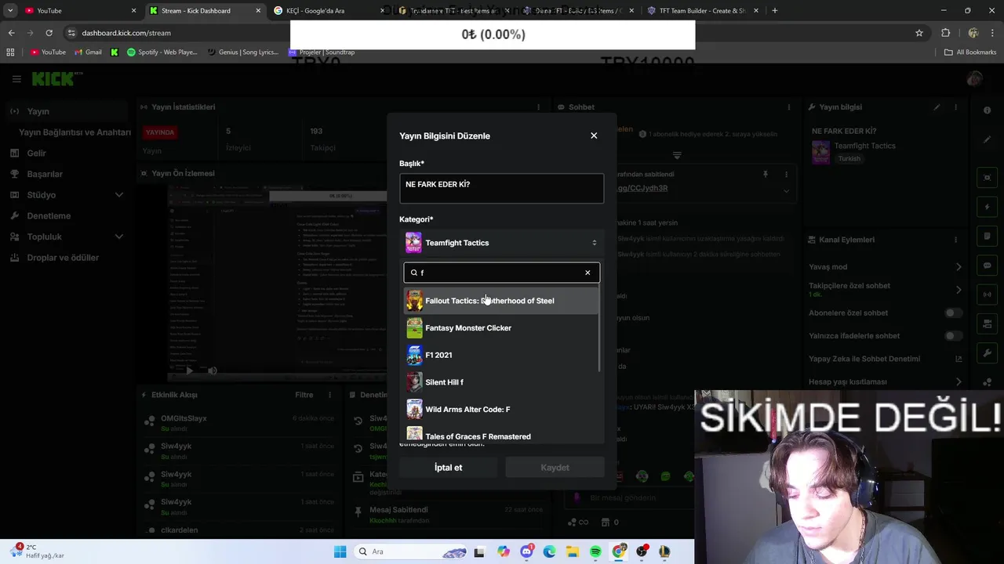This screenshot has width=1004, height=564.
Task: Expand the Topluluk sidebar section
Action: click(119, 237)
